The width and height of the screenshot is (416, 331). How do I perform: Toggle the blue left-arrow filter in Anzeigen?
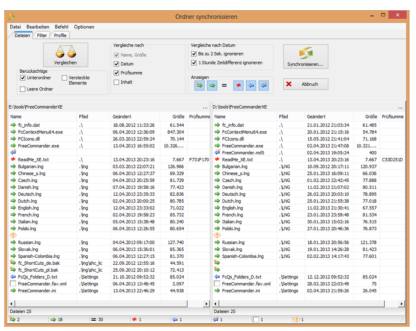251,85
